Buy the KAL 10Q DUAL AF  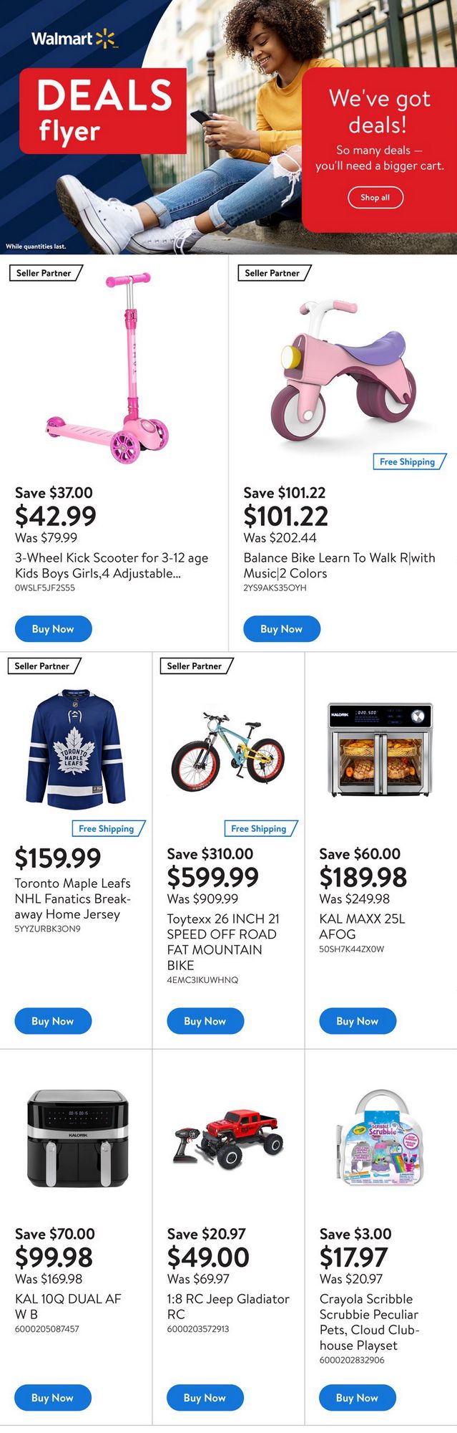(53, 1397)
